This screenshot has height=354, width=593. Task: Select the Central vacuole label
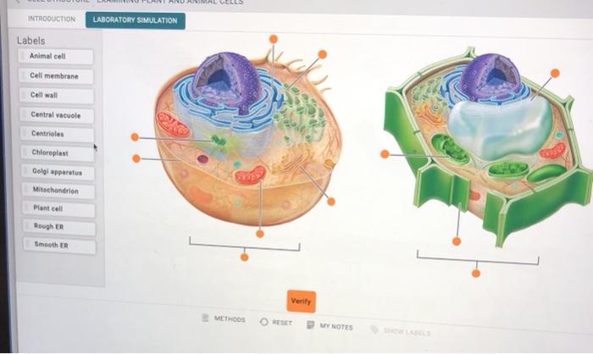(57, 115)
